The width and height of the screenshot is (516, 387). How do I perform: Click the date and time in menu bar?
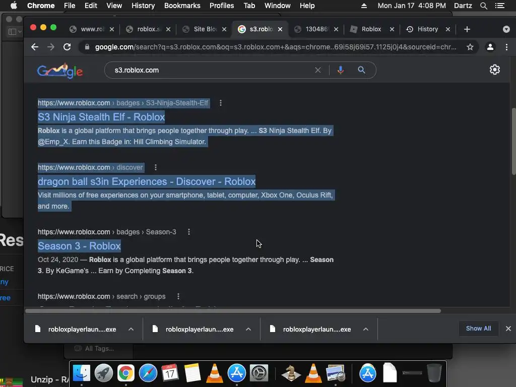pos(412,6)
